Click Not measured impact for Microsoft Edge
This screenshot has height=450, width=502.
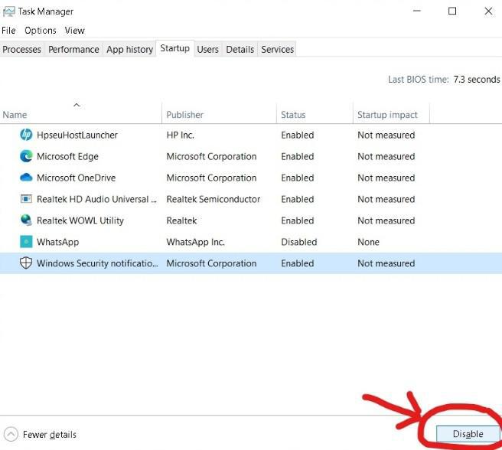point(386,156)
